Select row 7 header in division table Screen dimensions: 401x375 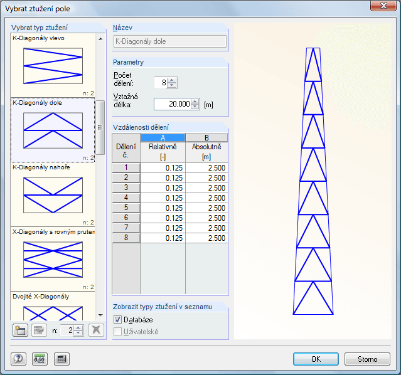point(126,228)
